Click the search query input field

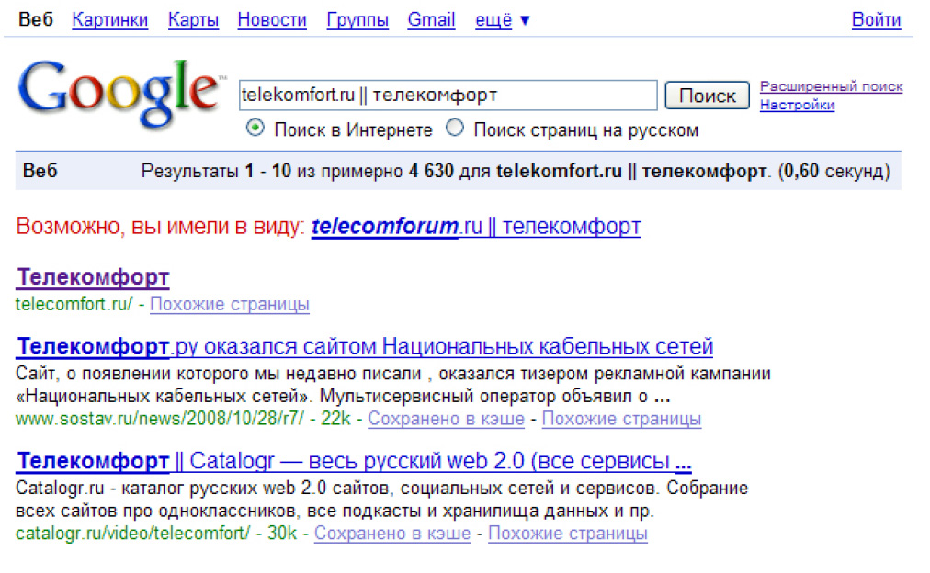coord(448,95)
